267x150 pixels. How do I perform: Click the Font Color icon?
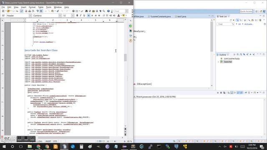point(118,15)
